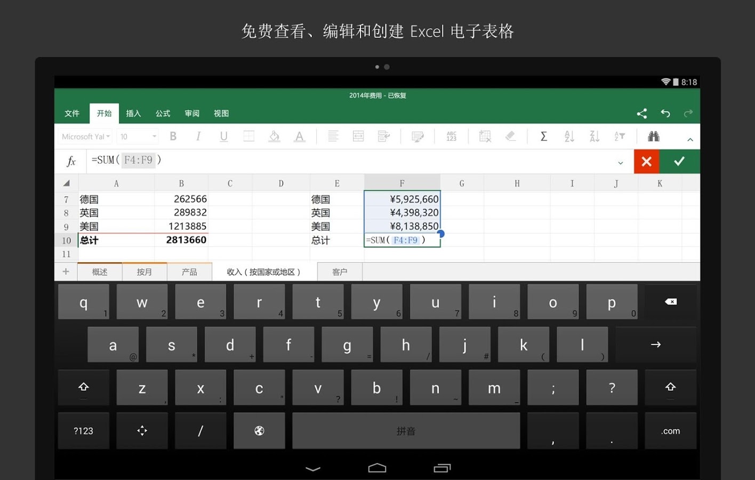This screenshot has width=755, height=480.
Task: Confirm the formula with the green checkmark
Action: pyautogui.click(x=680, y=161)
